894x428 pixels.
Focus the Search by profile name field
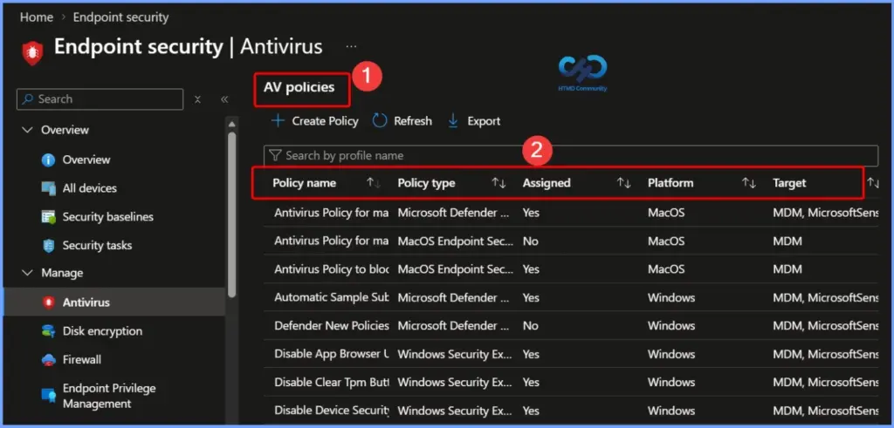[571, 155]
